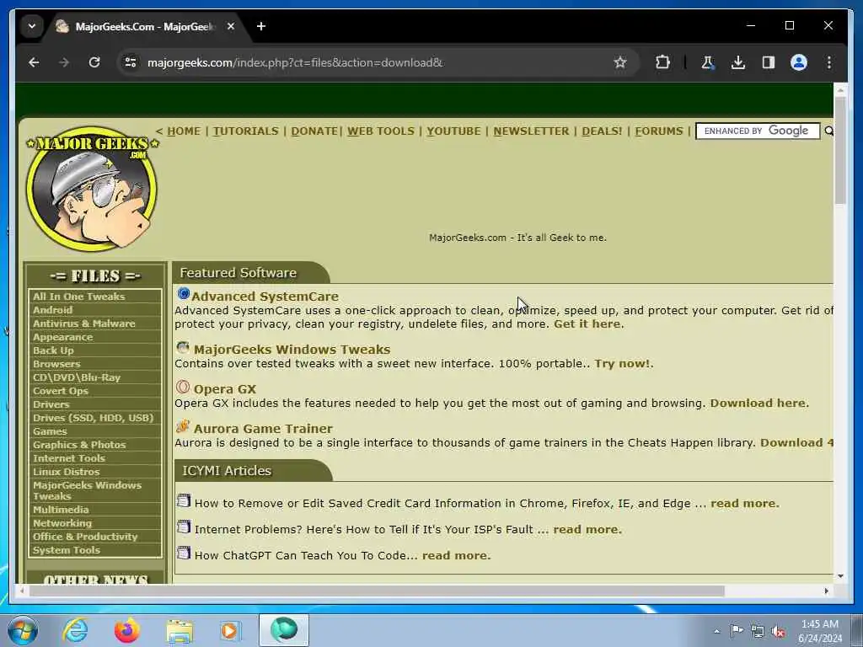Screen dimensions: 863x647
Task: Open the Extensions puzzle icon
Action: point(662,62)
